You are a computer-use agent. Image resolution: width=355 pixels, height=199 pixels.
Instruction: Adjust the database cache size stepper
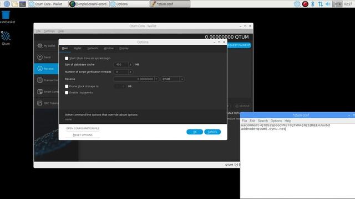tap(130, 65)
